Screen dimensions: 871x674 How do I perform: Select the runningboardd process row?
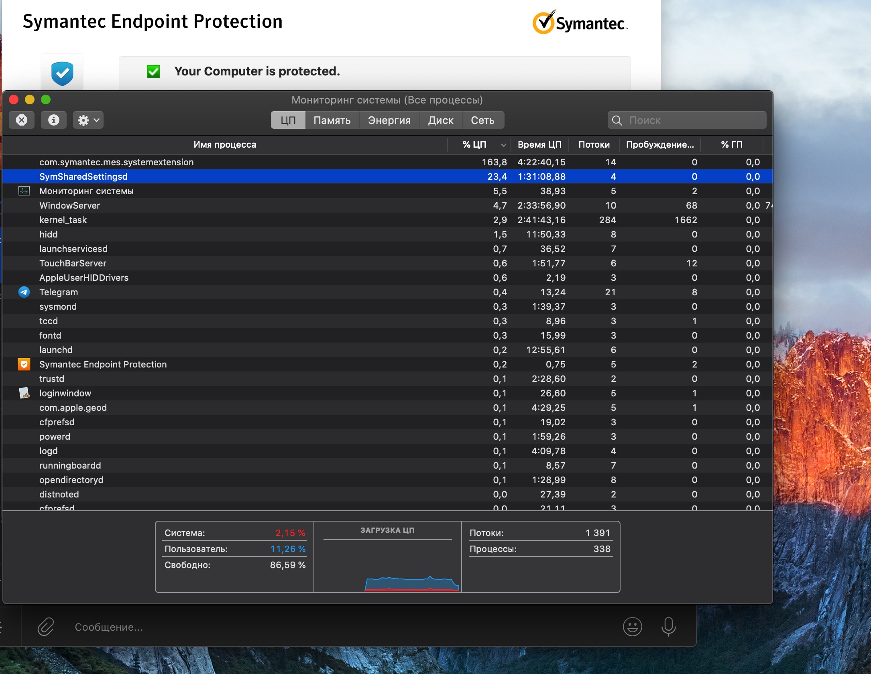pos(388,465)
